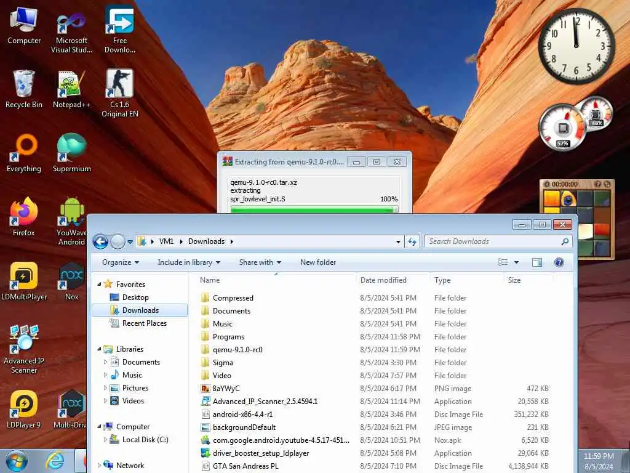Select the GTA San Andreas PL file
This screenshot has width=630, height=473.
pyautogui.click(x=245, y=466)
